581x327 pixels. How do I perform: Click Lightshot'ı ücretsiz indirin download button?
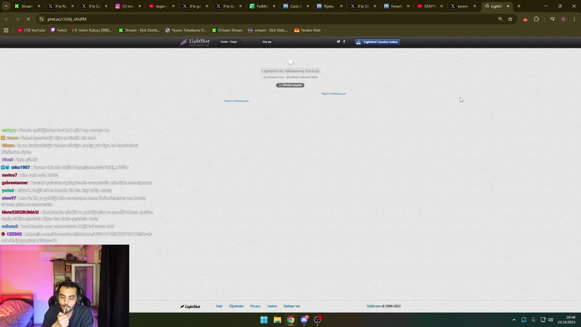click(x=377, y=42)
